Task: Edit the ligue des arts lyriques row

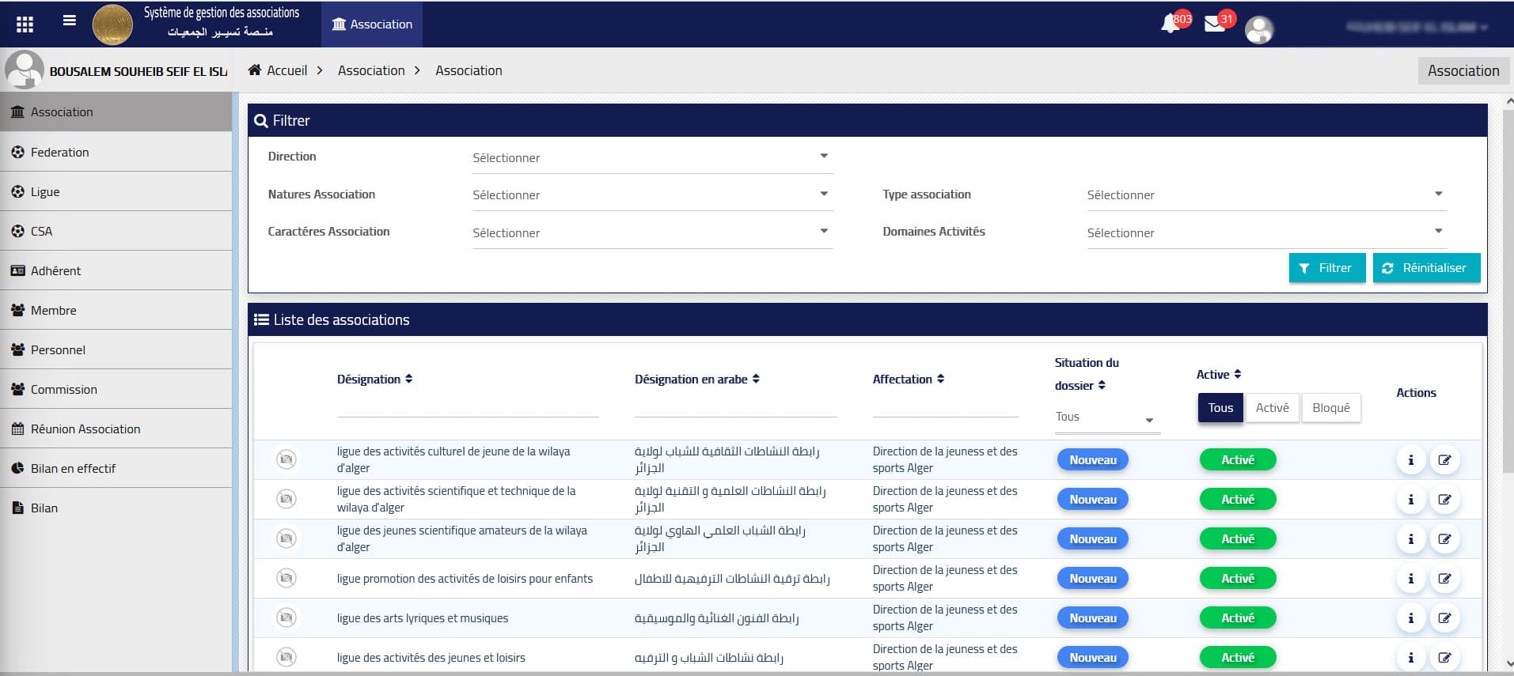Action: (1444, 618)
